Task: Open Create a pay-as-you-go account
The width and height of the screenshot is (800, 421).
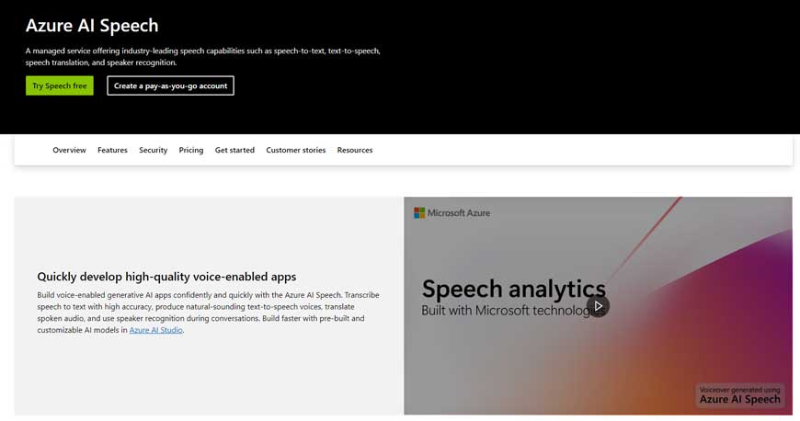Action: pos(170,85)
